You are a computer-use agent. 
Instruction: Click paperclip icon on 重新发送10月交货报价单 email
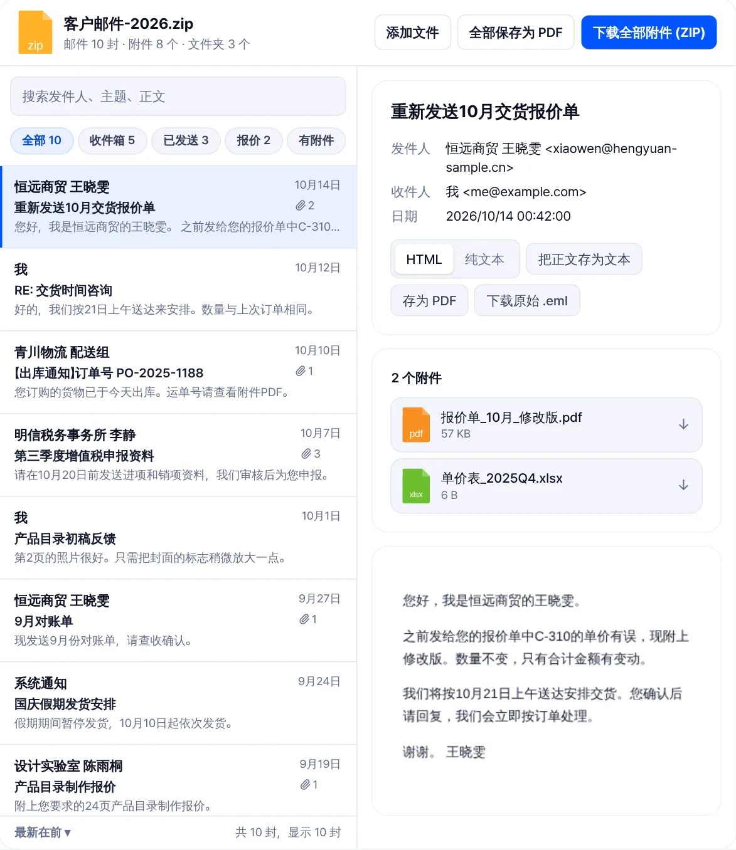[x=301, y=206]
